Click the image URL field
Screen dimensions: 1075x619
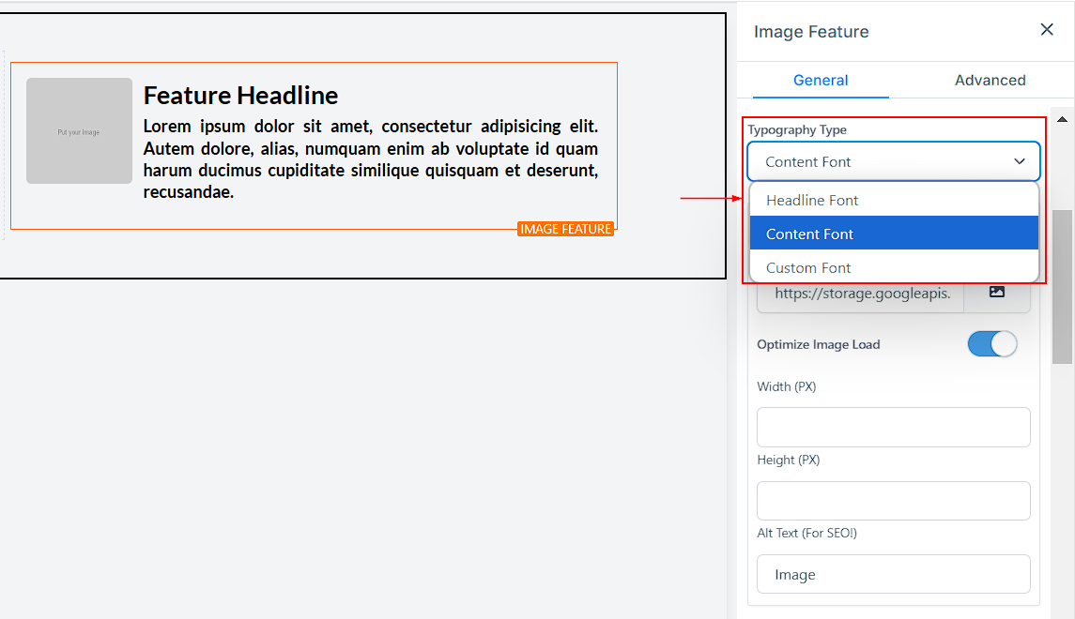(859, 294)
